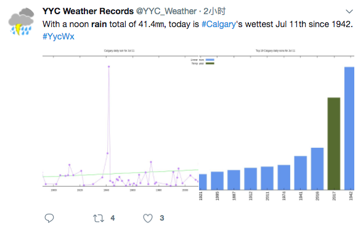Open the @YYC_Weather handle link
The width and height of the screenshot is (358, 228).
pyautogui.click(x=166, y=11)
